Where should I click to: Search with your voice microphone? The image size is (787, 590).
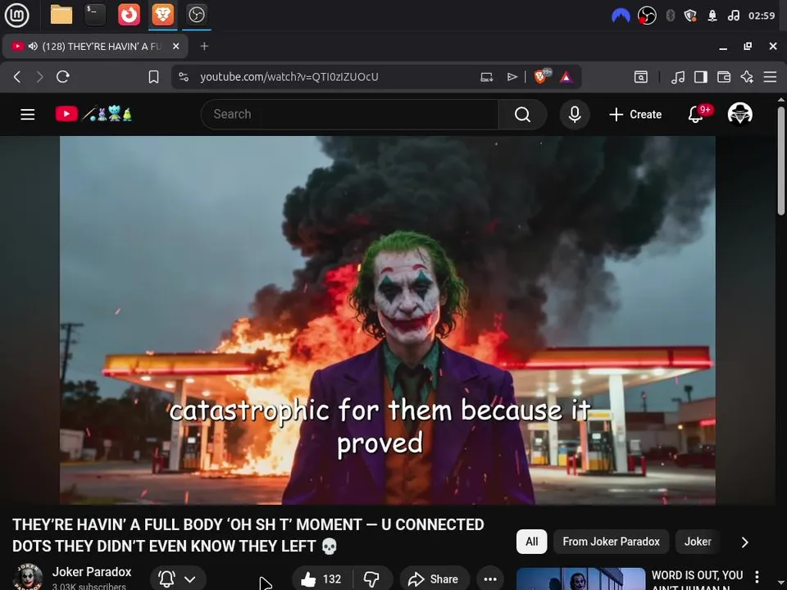pos(575,115)
